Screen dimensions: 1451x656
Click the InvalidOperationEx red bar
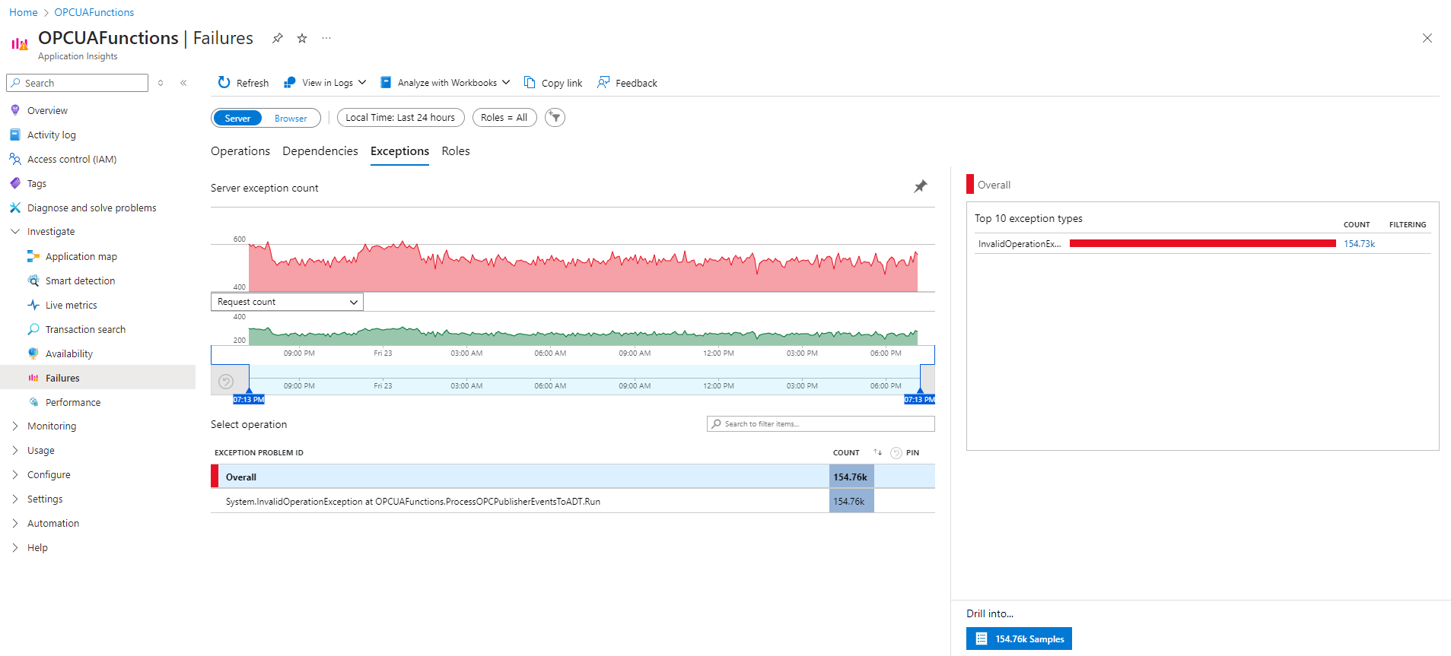(x=1202, y=243)
